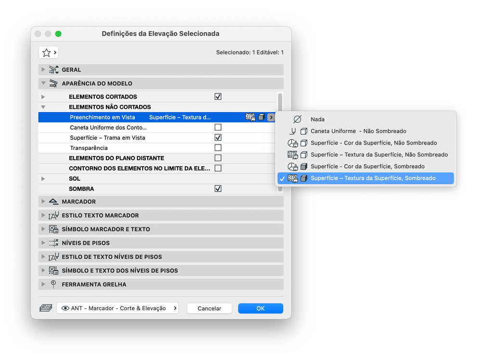Enable the Transparência checkbox
The height and width of the screenshot is (353, 481).
point(218,148)
